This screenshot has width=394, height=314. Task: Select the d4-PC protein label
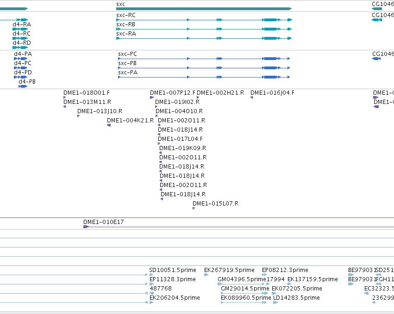(x=23, y=63)
